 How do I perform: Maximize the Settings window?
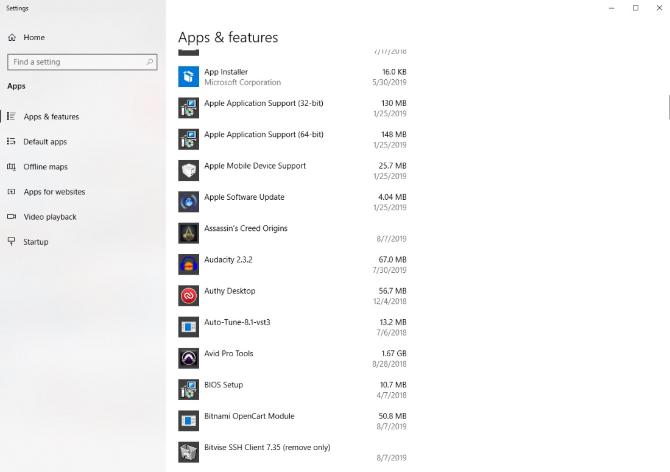[x=635, y=8]
